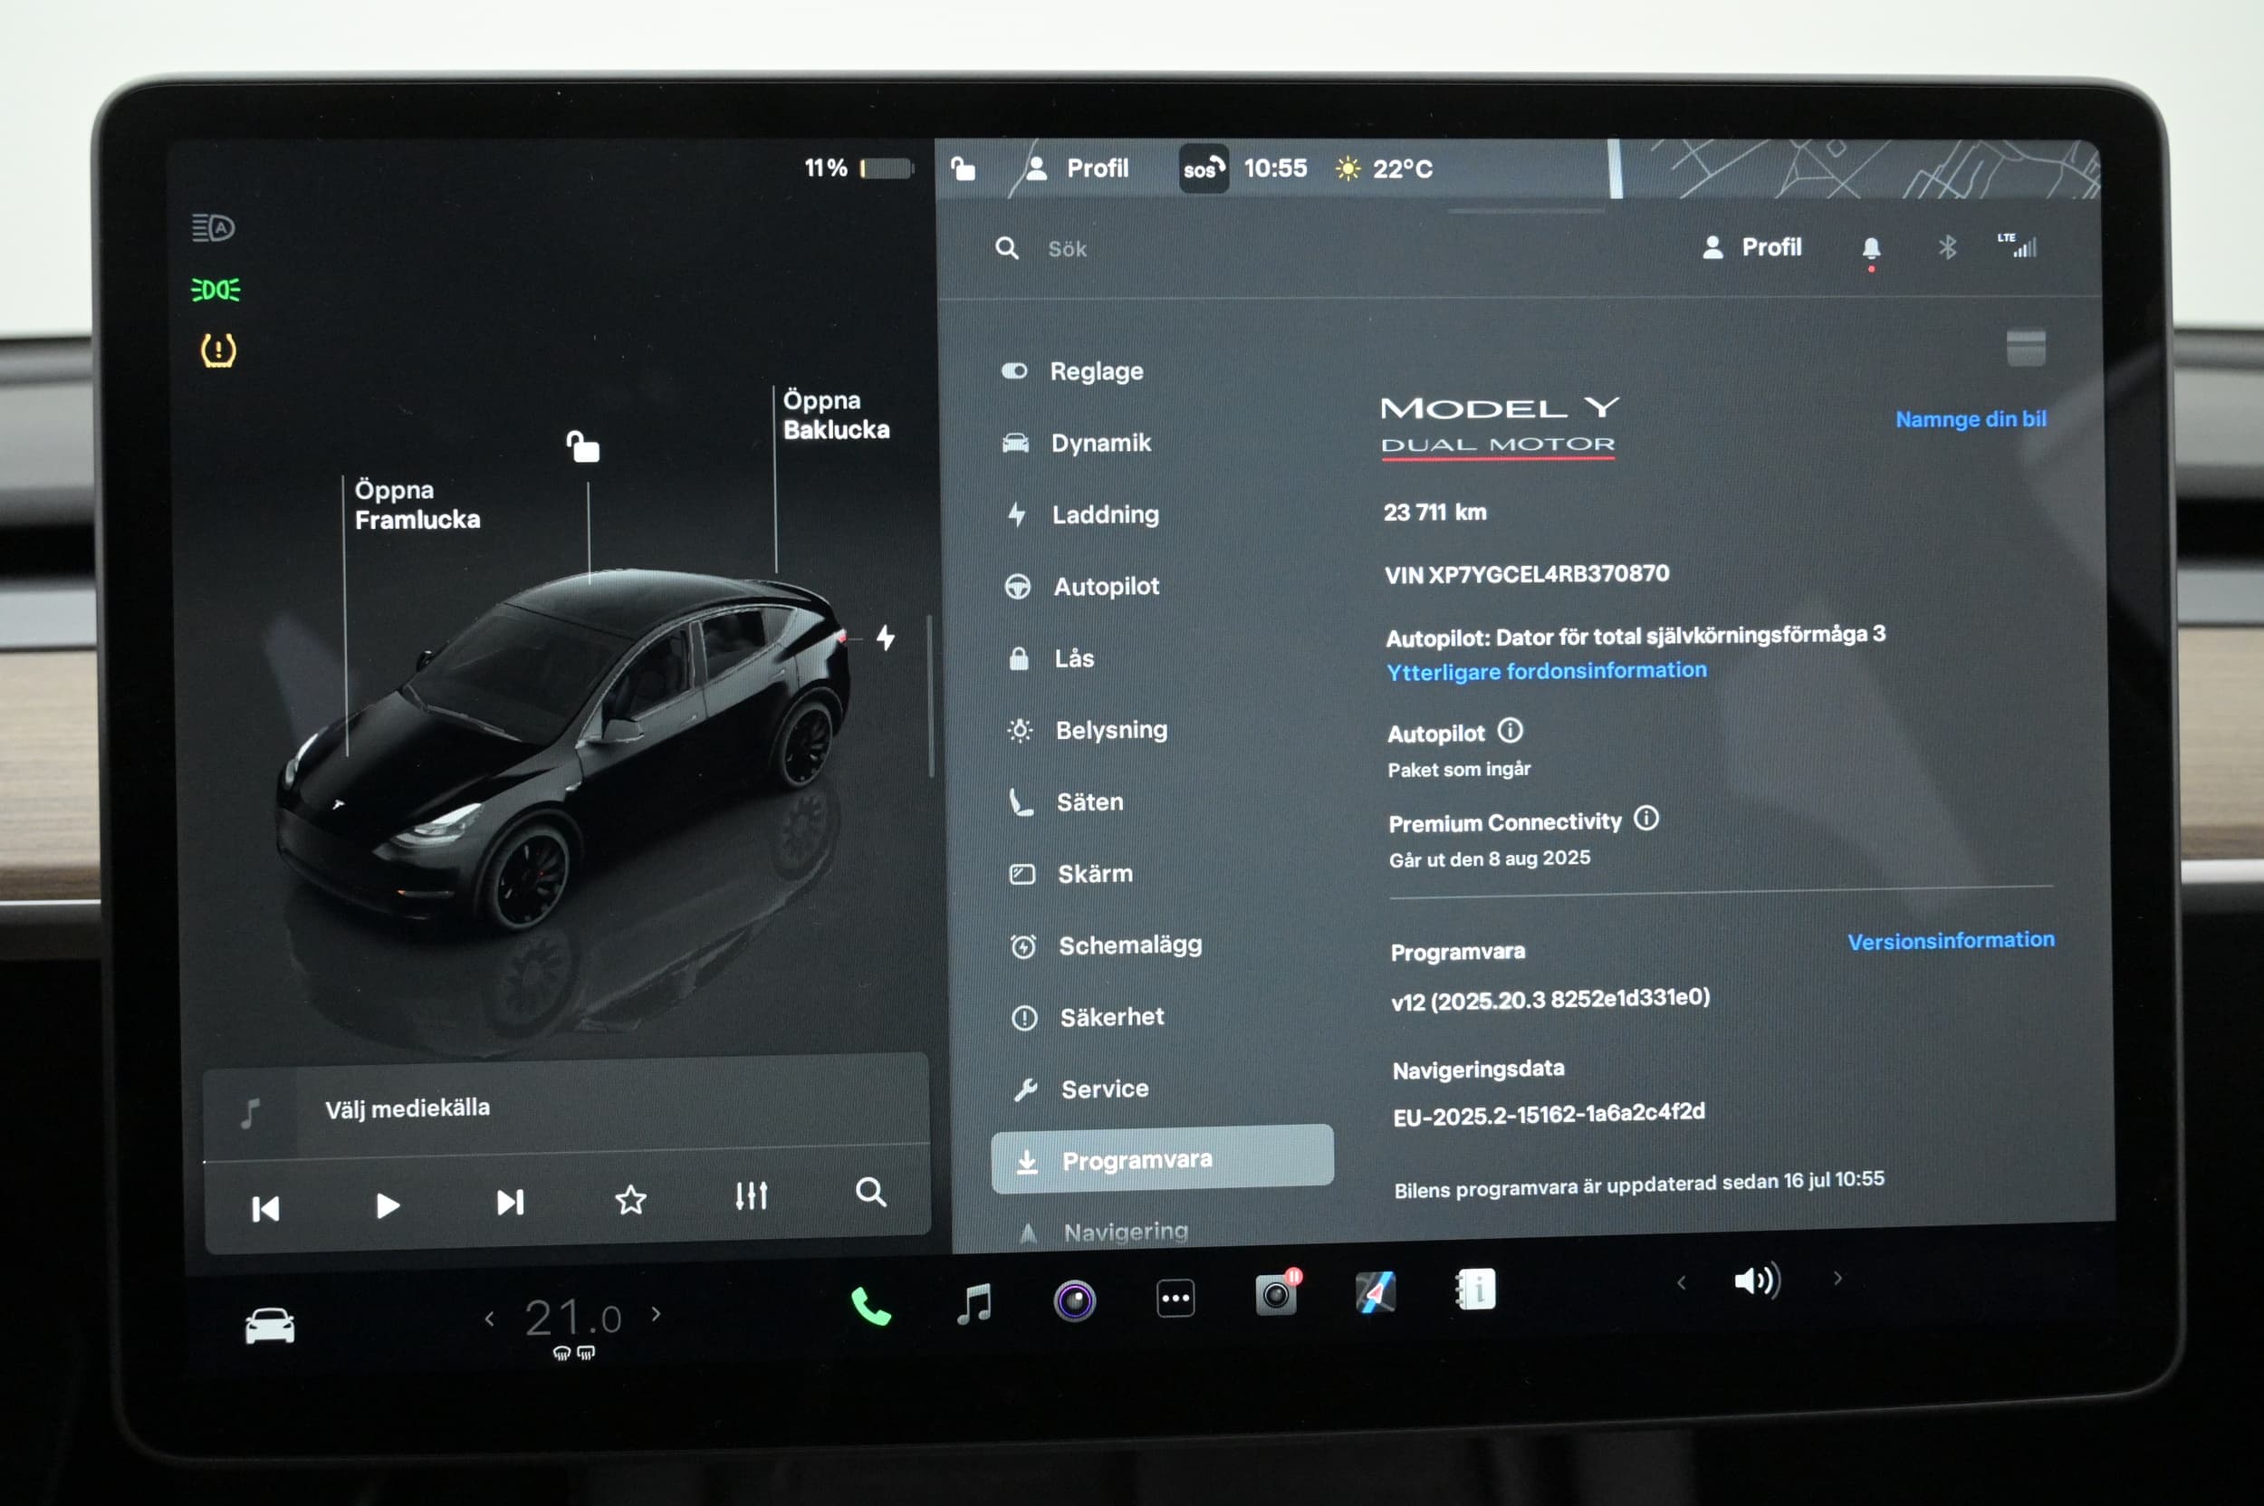The height and width of the screenshot is (1506, 2264).
Task: Tap the speaker volume icon
Action: [x=1757, y=1281]
